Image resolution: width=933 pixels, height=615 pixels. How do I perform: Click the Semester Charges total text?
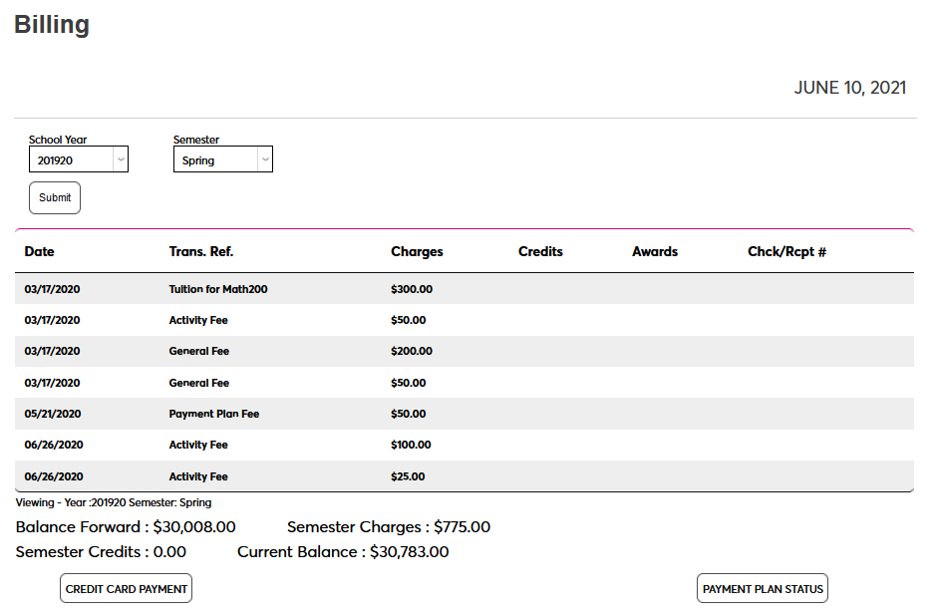pos(462,527)
